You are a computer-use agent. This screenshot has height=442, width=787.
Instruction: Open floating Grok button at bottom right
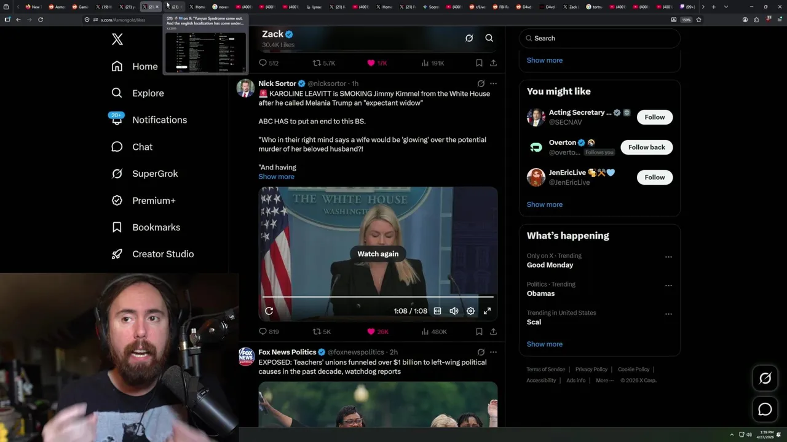tap(765, 379)
